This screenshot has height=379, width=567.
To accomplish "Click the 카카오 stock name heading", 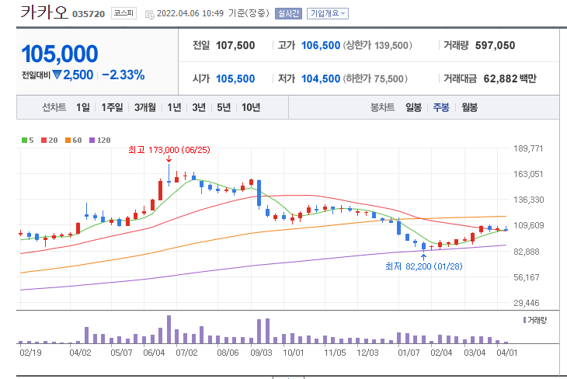I will [44, 12].
